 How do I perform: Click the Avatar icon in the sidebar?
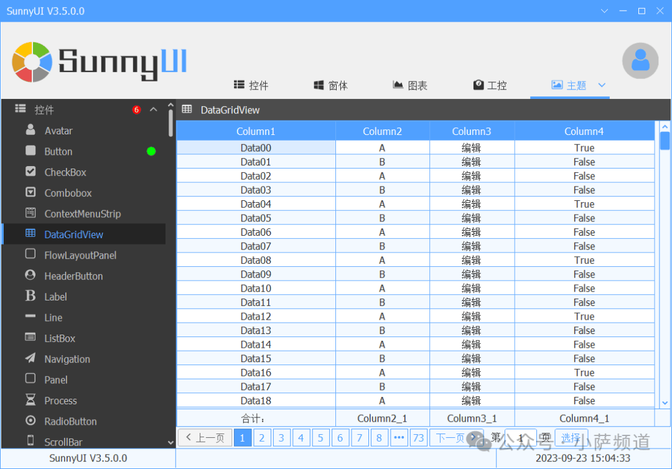tap(30, 131)
